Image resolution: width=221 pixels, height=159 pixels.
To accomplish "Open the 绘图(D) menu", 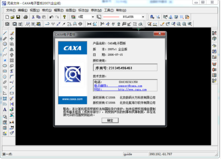I will tap(71, 10).
